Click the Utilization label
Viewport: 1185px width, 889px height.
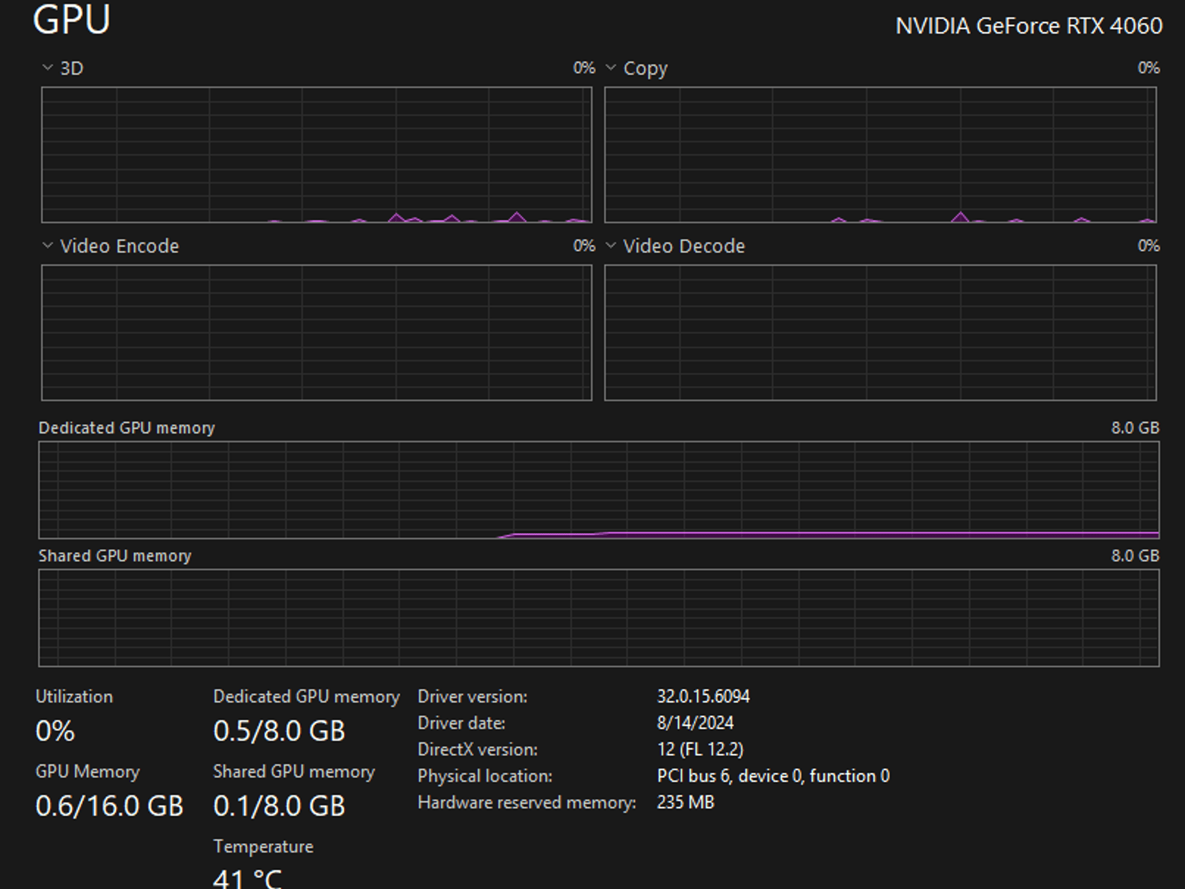pyautogui.click(x=74, y=696)
